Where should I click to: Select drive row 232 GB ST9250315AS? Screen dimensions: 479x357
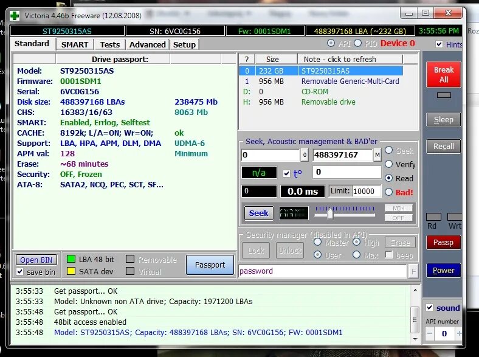click(321, 71)
